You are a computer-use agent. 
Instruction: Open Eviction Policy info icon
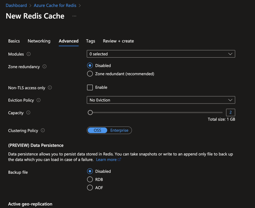click(x=39, y=100)
